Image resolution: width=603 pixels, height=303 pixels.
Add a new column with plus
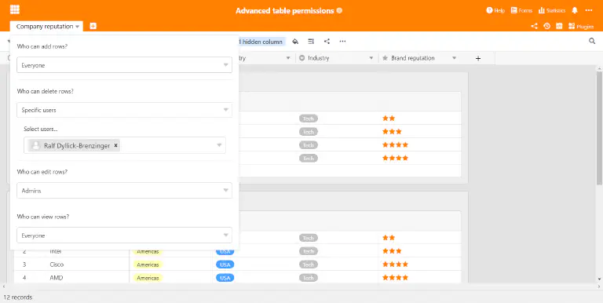478,58
